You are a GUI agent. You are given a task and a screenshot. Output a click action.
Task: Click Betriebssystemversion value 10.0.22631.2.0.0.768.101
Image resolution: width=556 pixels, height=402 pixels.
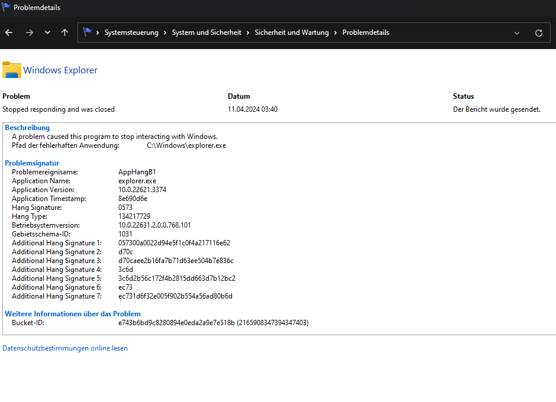tap(154, 225)
